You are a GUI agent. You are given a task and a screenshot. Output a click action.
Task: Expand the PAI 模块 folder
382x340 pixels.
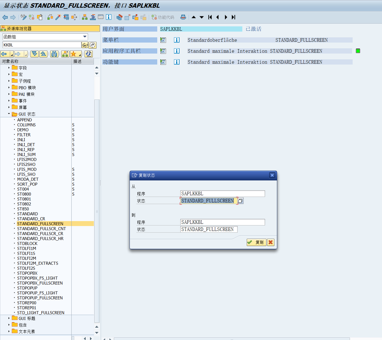[x=9, y=94]
